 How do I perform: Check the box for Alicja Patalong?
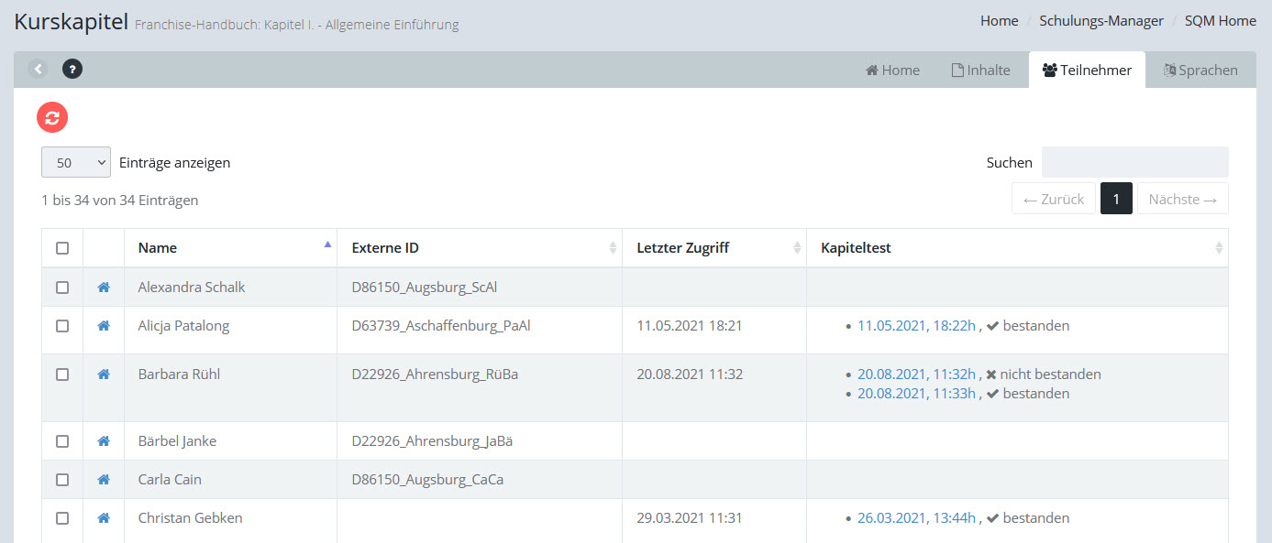[x=62, y=326]
